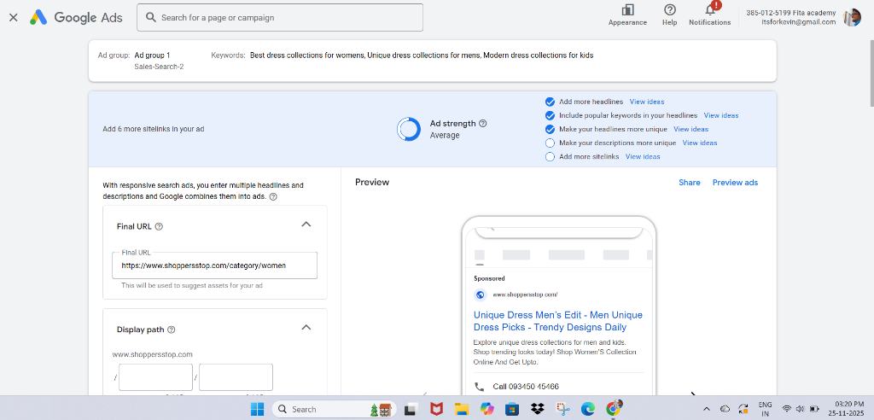Screen dimensions: 874x420
Task: Click the Windows taskbar Search box
Action: [x=335, y=409]
